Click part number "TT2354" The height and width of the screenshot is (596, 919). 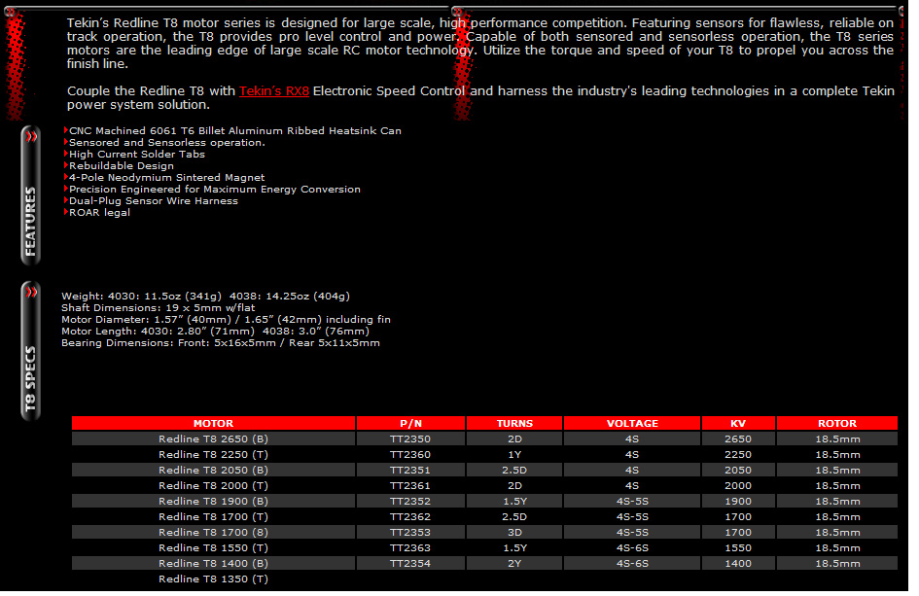410,563
